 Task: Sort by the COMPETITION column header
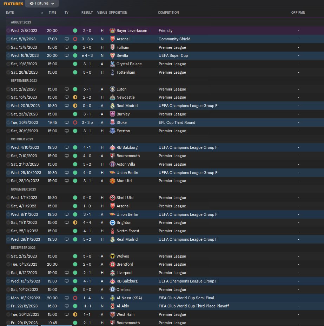[x=168, y=13]
